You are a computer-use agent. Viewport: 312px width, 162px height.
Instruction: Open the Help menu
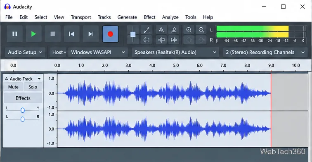coord(208,17)
